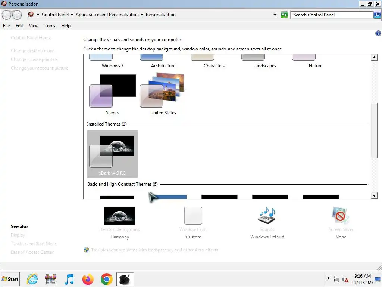Image resolution: width=382 pixels, height=287 pixels.
Task: Select the Windows 7 theme
Action: (113, 62)
